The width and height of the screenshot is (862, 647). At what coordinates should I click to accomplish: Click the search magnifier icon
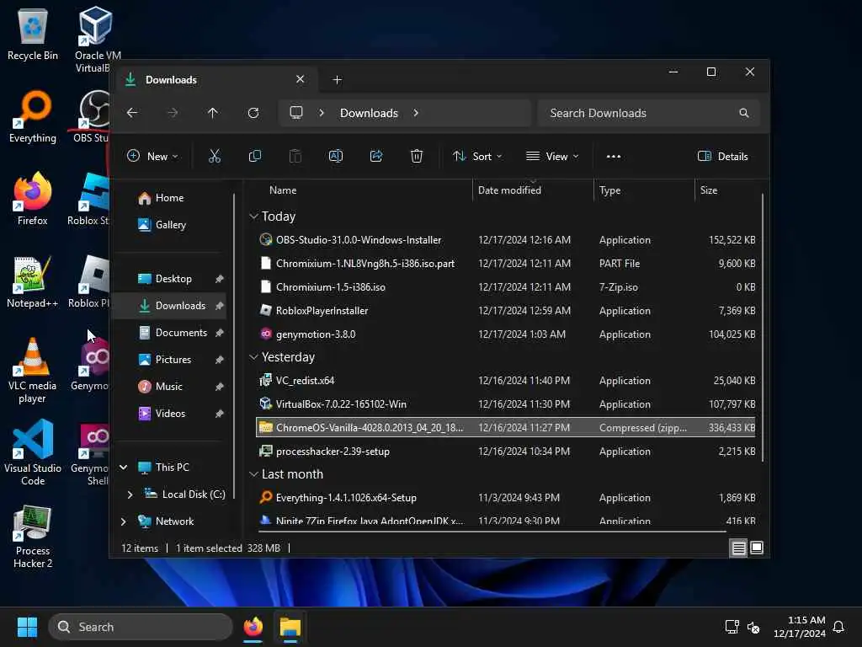[x=744, y=113]
